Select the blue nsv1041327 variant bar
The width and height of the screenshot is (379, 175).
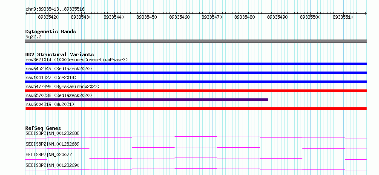(x=196, y=82)
